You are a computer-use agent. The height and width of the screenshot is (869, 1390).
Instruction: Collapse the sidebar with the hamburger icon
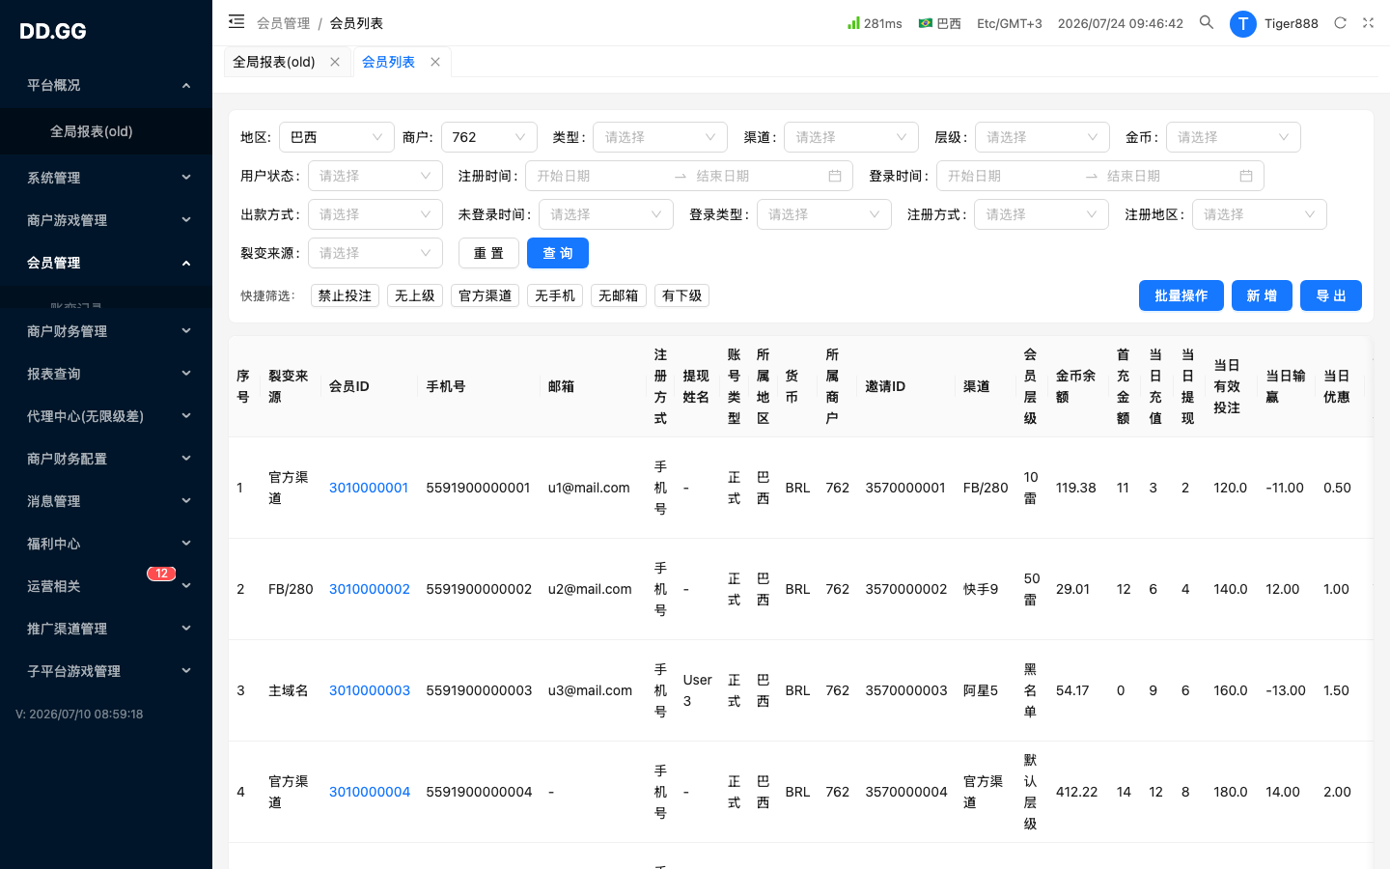click(236, 21)
